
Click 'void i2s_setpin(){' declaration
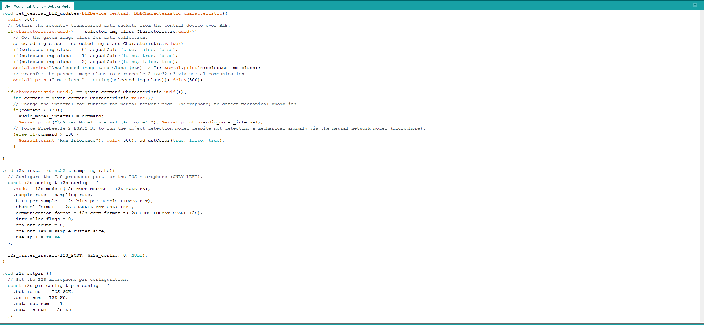27,273
